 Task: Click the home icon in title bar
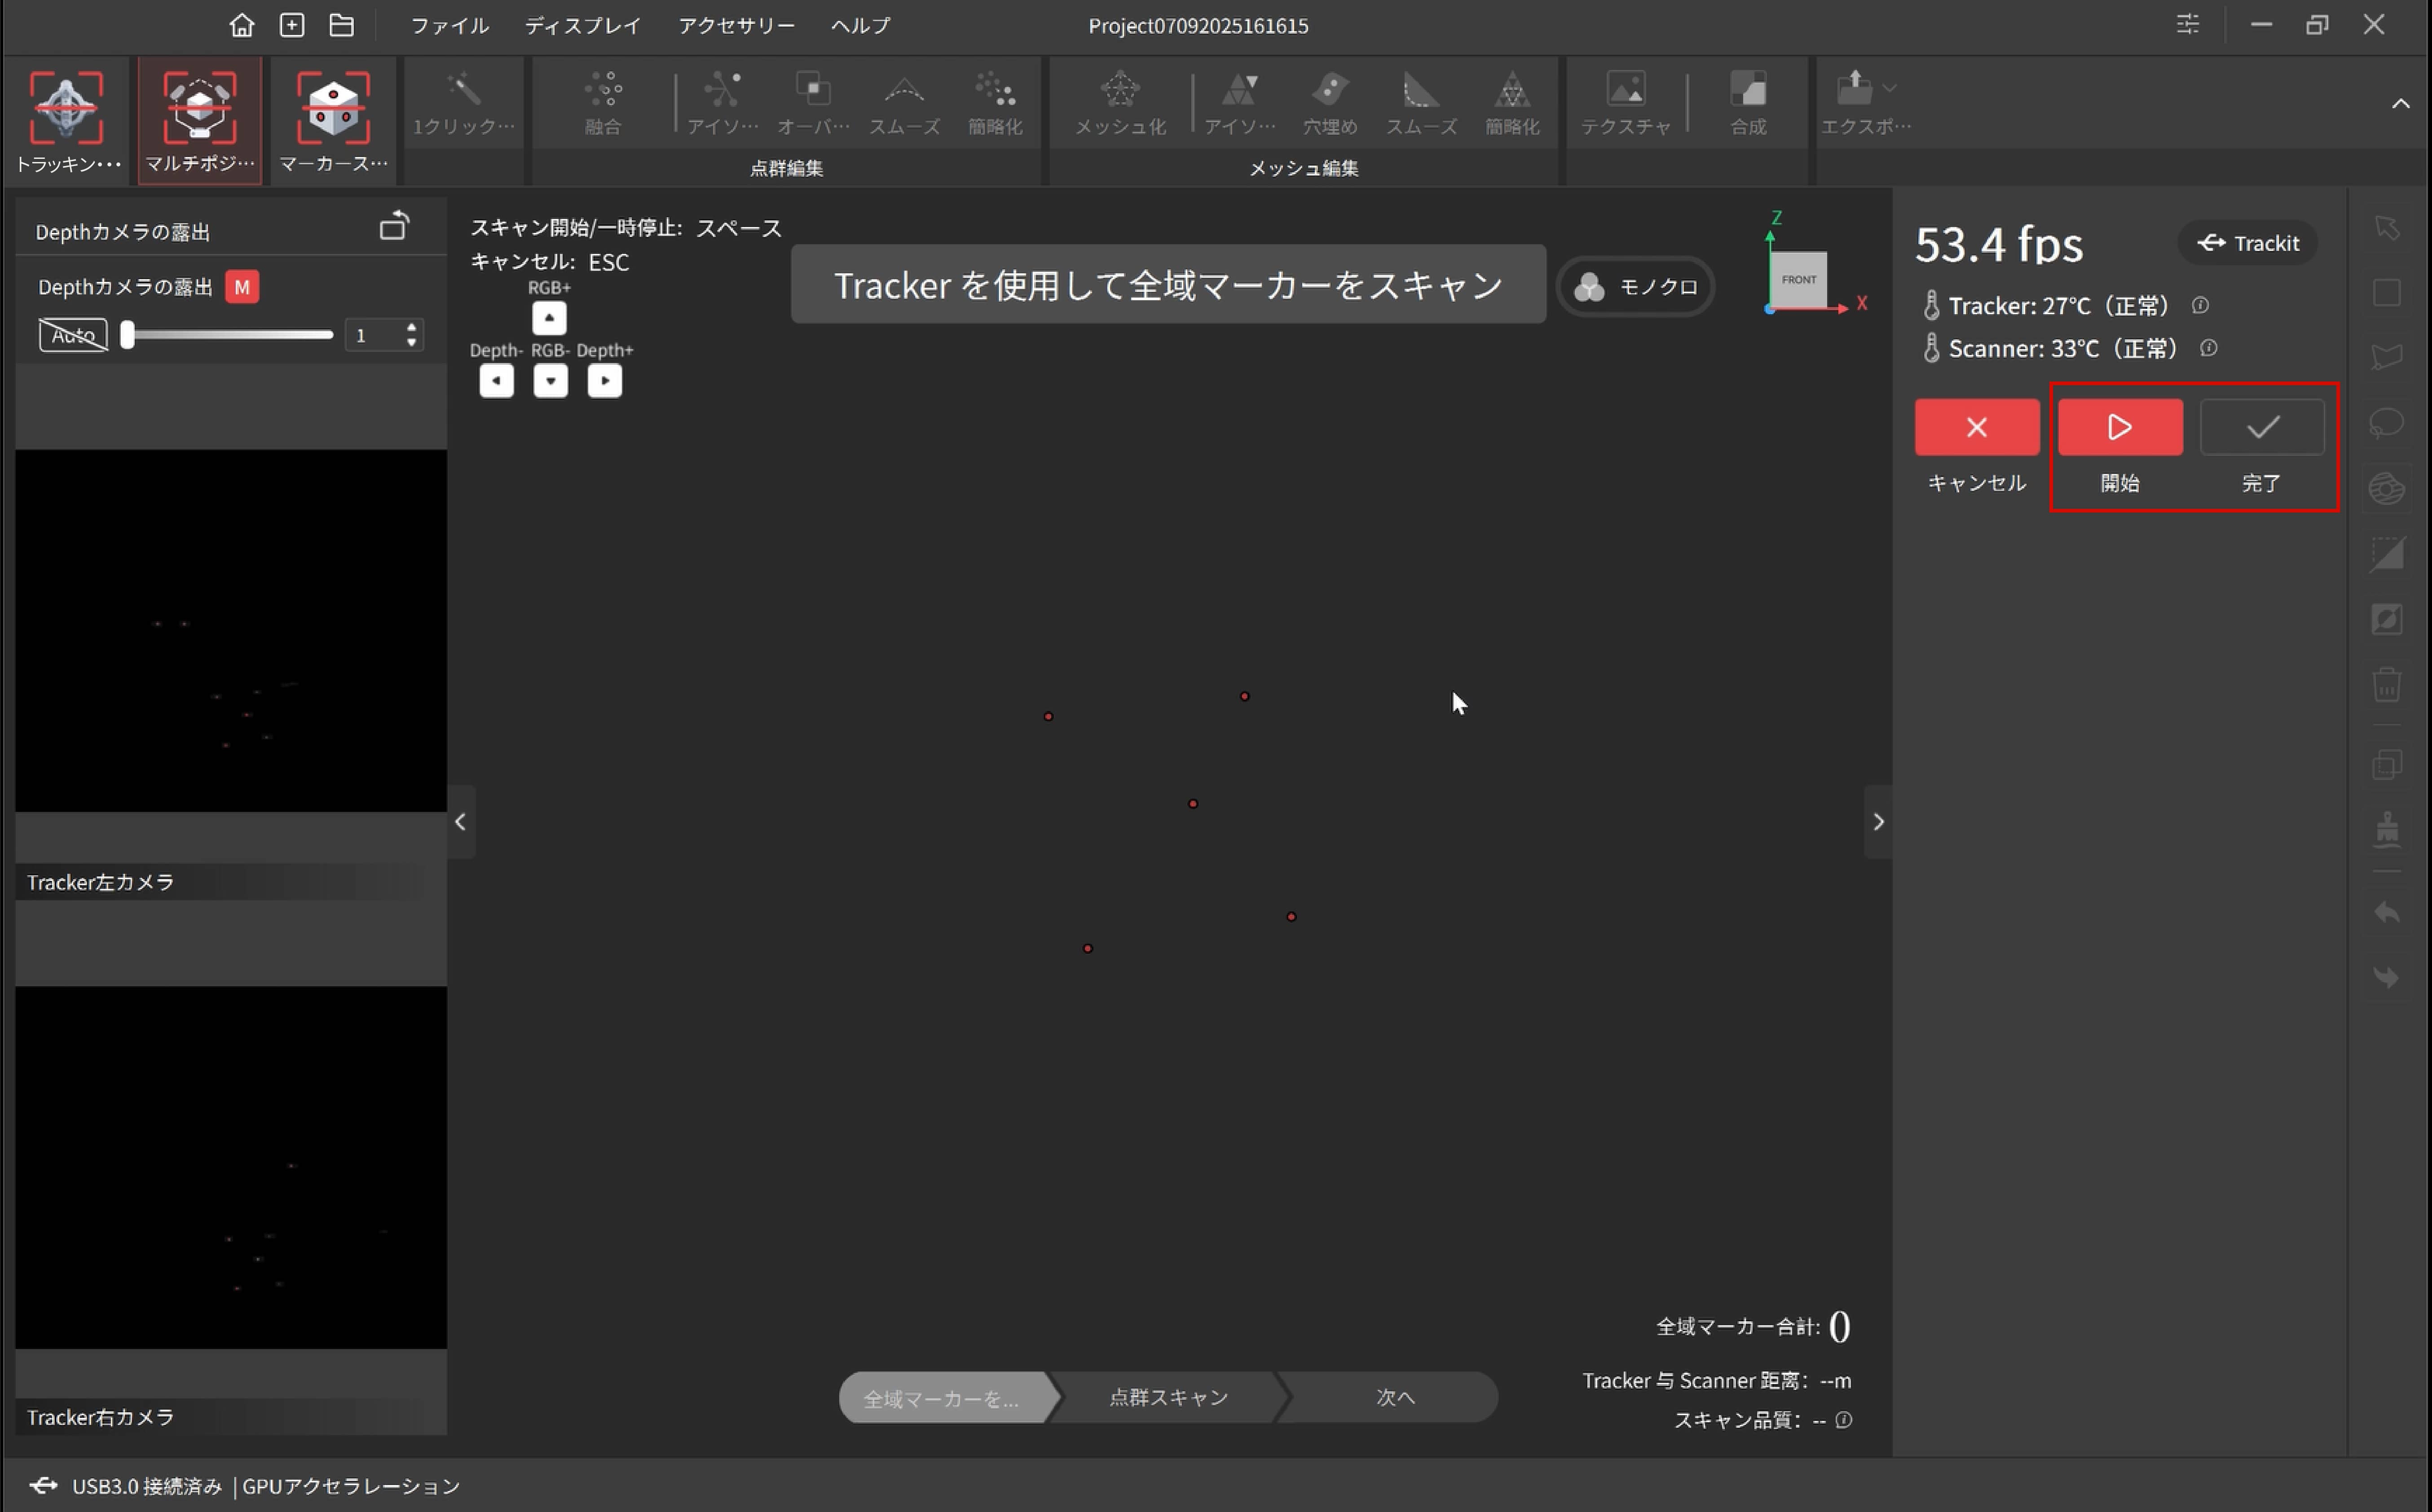[241, 25]
